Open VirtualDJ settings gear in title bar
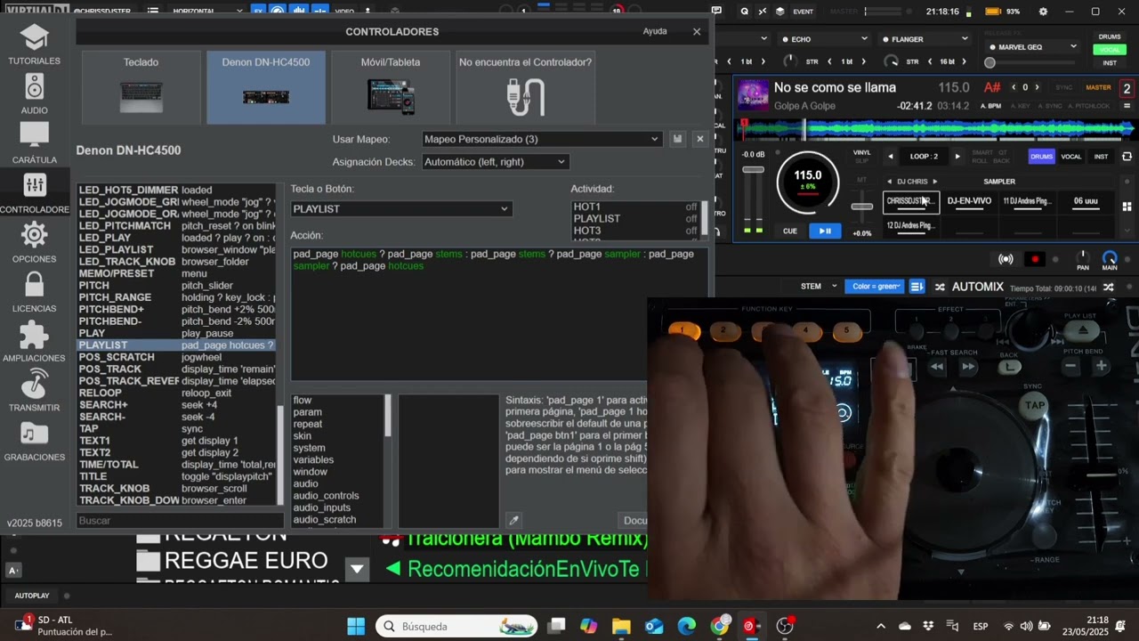Image resolution: width=1139 pixels, height=641 pixels. pyautogui.click(x=1043, y=12)
